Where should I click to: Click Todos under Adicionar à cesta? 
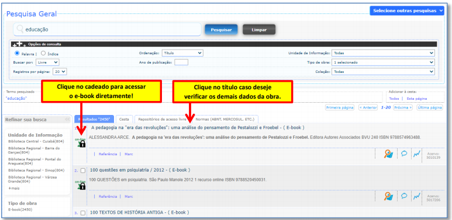pos(394,99)
